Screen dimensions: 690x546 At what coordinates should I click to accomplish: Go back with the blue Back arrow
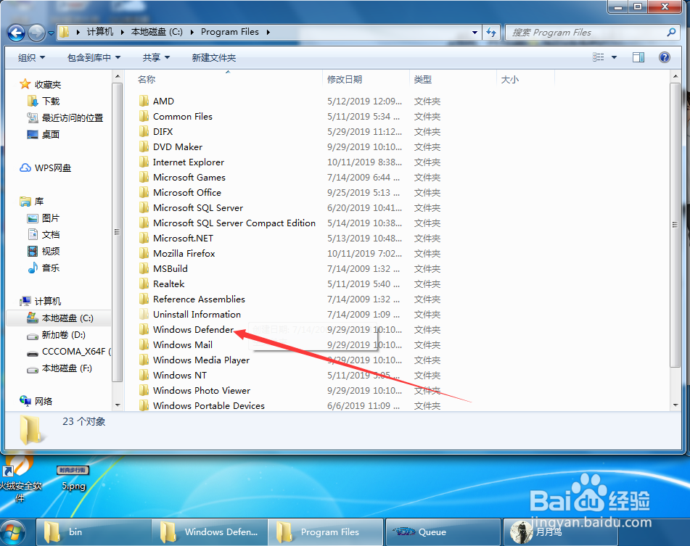pos(16,33)
